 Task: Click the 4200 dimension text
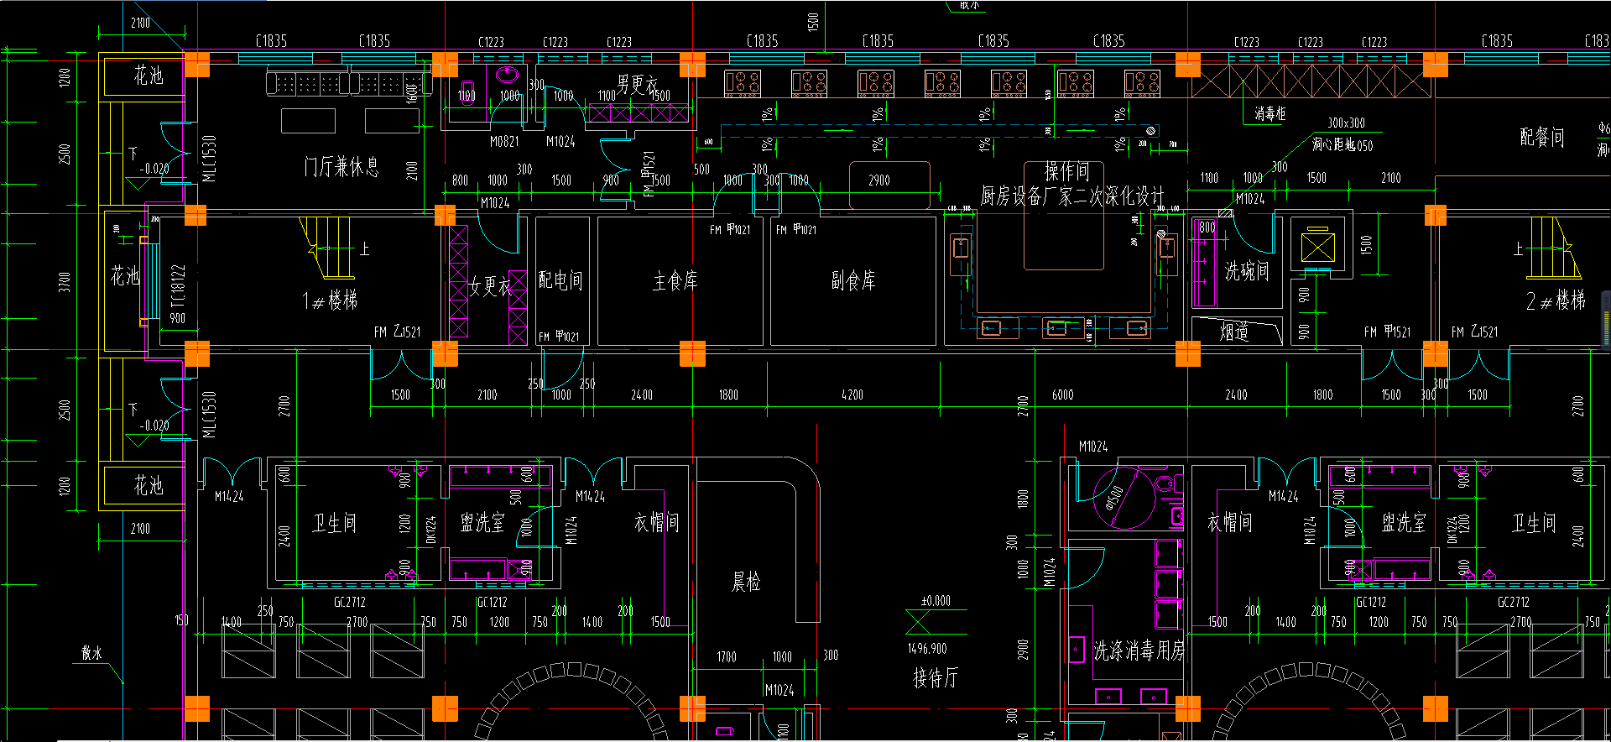point(852,395)
